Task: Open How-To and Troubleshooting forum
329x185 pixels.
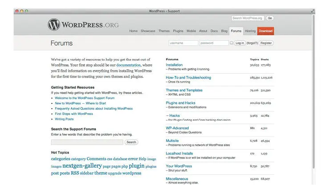Action: coord(188,78)
